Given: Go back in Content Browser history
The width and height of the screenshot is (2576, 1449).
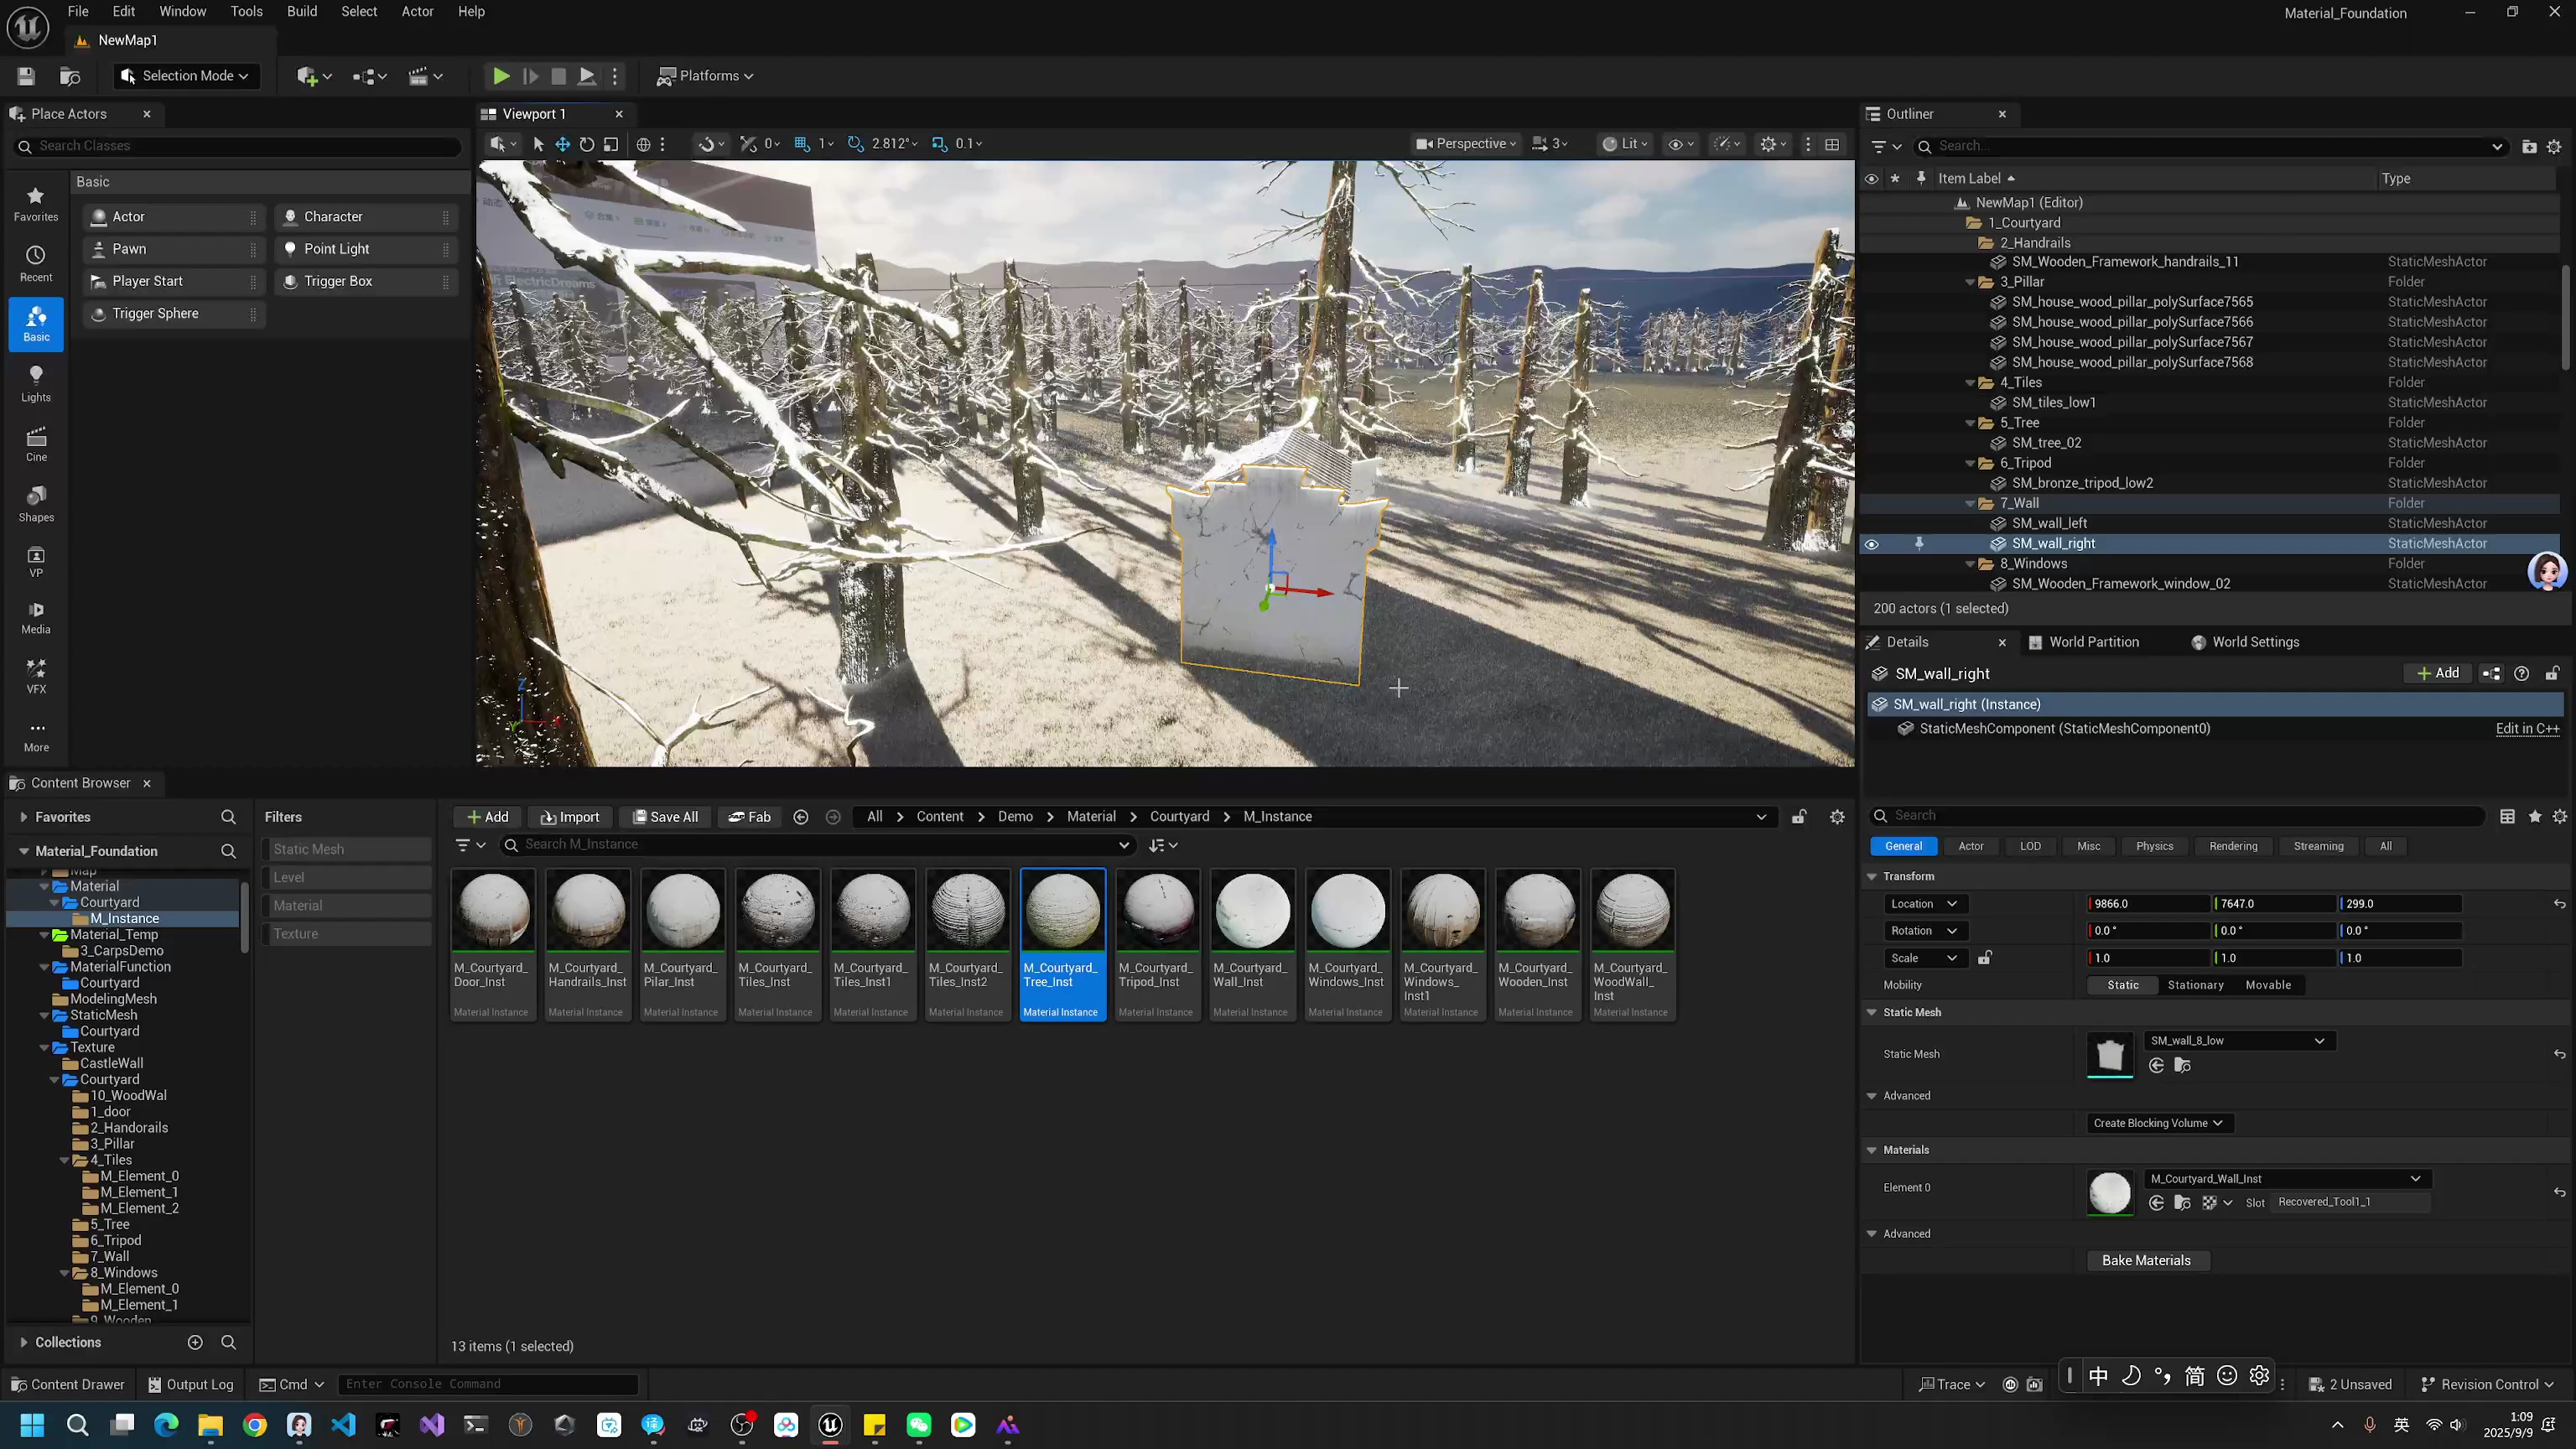Looking at the screenshot, I should 801,817.
